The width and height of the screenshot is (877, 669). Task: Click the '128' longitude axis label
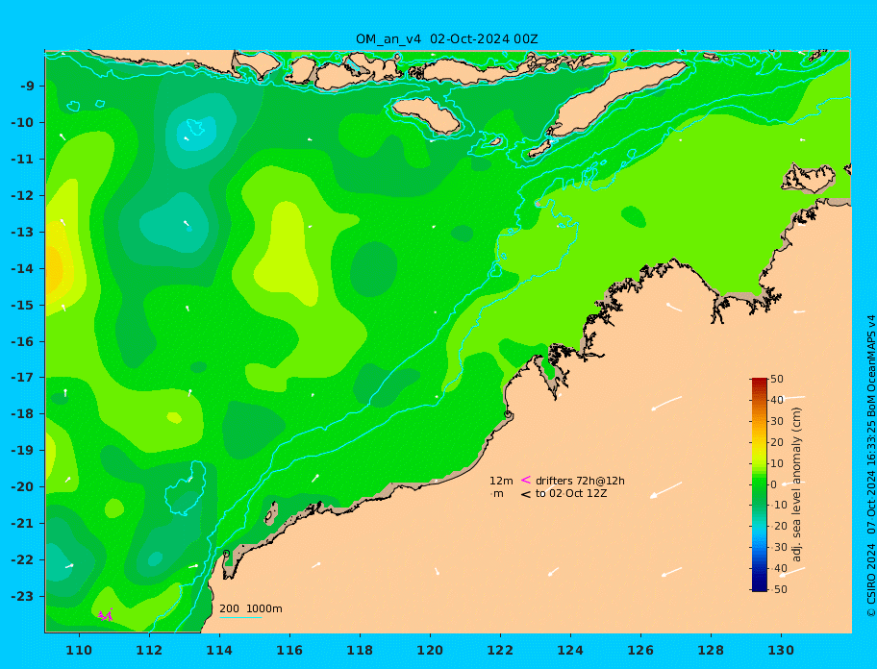(x=711, y=651)
